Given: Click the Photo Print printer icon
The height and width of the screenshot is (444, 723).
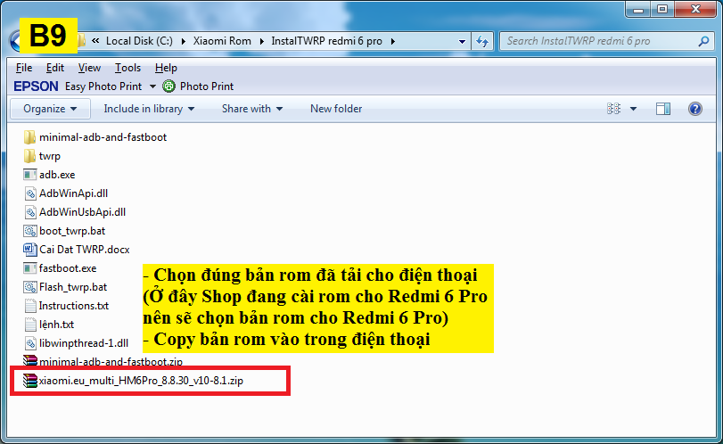Looking at the screenshot, I should pos(169,86).
